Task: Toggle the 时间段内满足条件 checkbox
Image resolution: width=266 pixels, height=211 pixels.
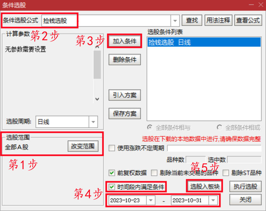Action: (112, 187)
